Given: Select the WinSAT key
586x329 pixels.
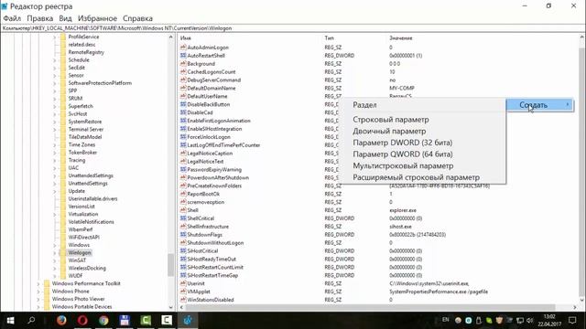Looking at the screenshot, I should pyautogui.click(x=77, y=260).
